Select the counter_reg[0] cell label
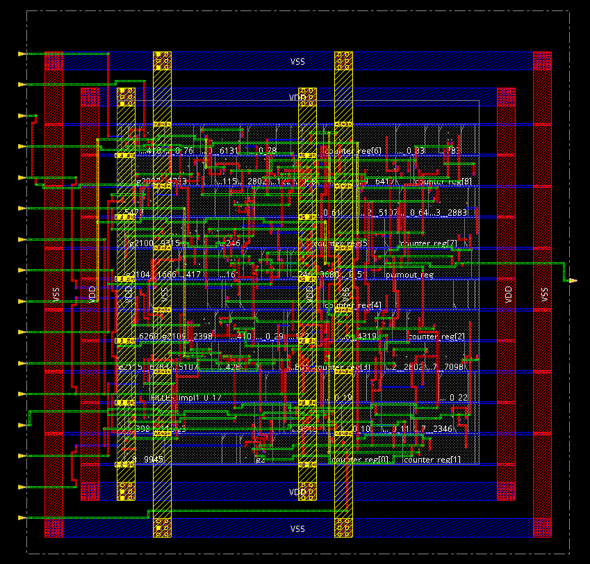 tap(360, 459)
